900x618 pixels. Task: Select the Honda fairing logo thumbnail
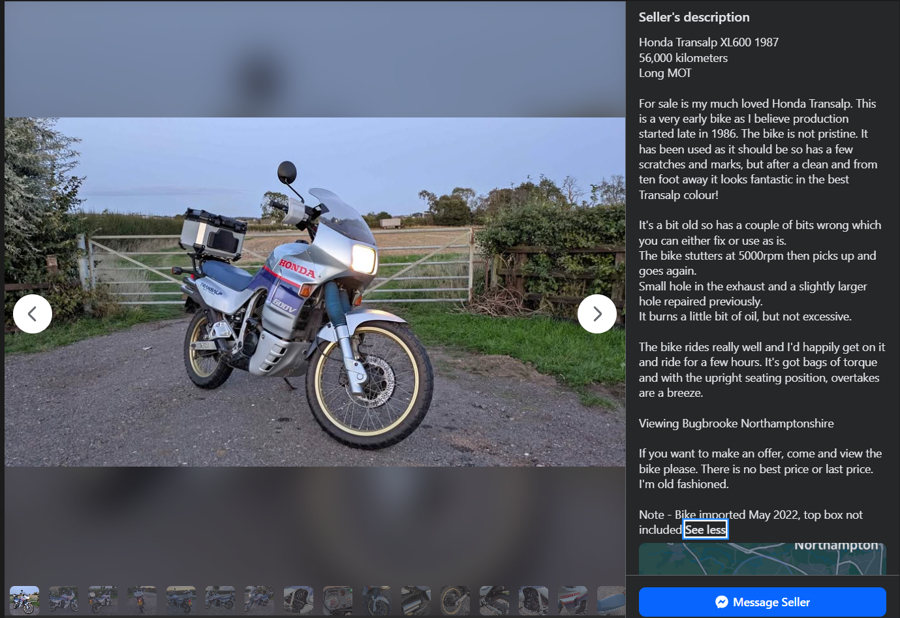tap(572, 600)
